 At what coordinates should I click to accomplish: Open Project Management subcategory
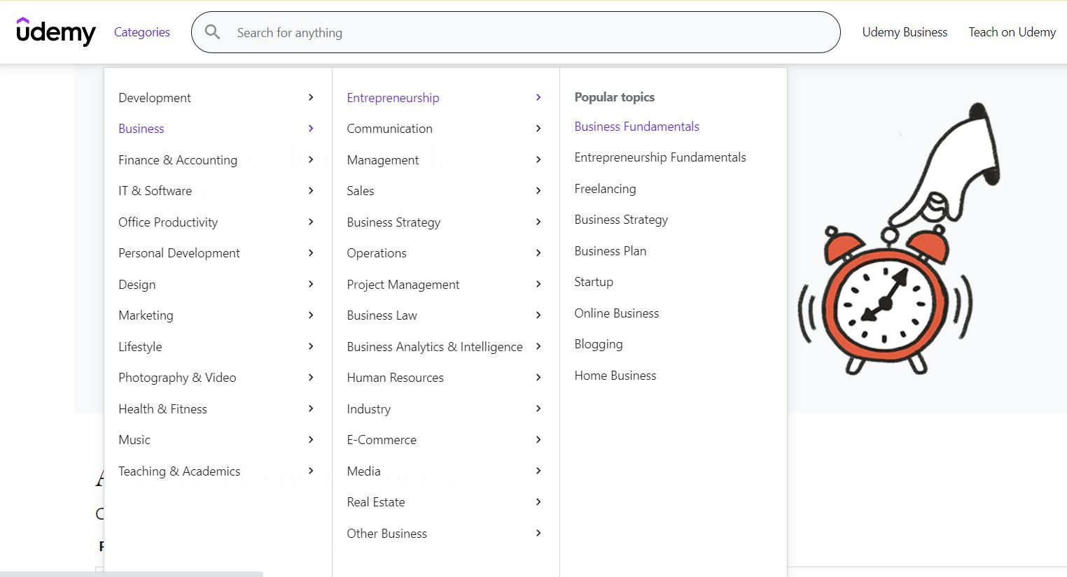403,285
